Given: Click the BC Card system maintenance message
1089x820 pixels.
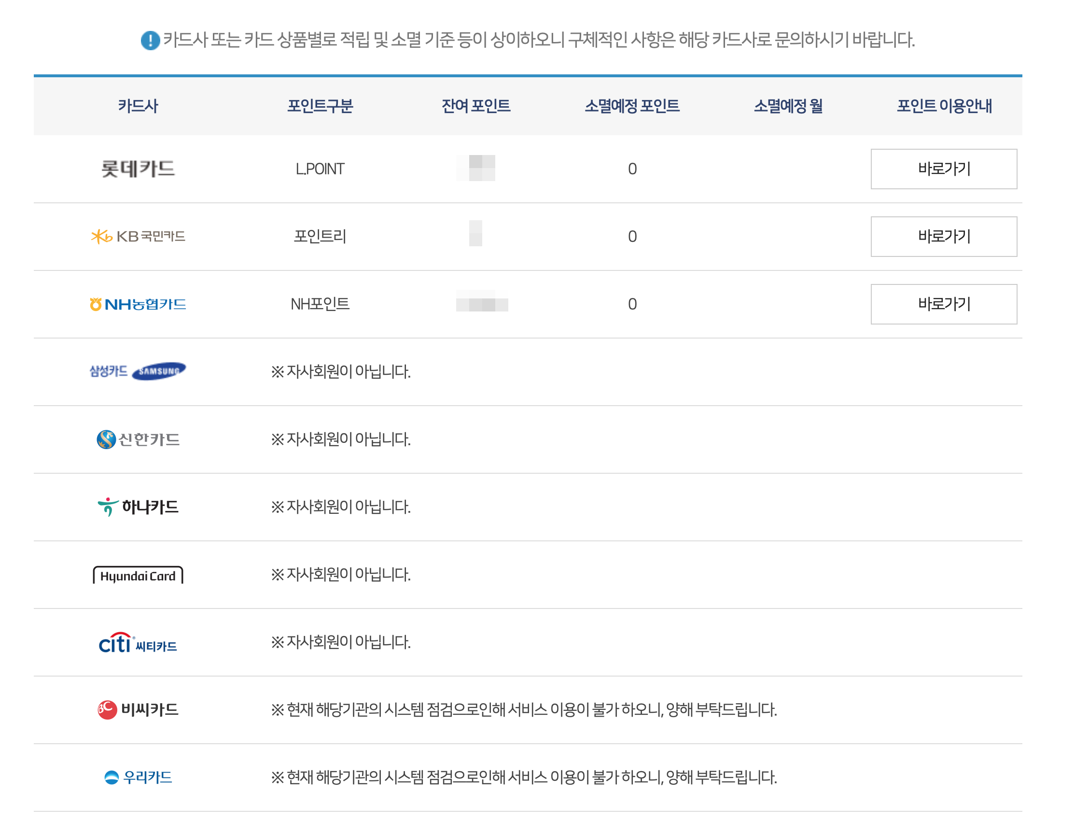Looking at the screenshot, I should [x=523, y=709].
